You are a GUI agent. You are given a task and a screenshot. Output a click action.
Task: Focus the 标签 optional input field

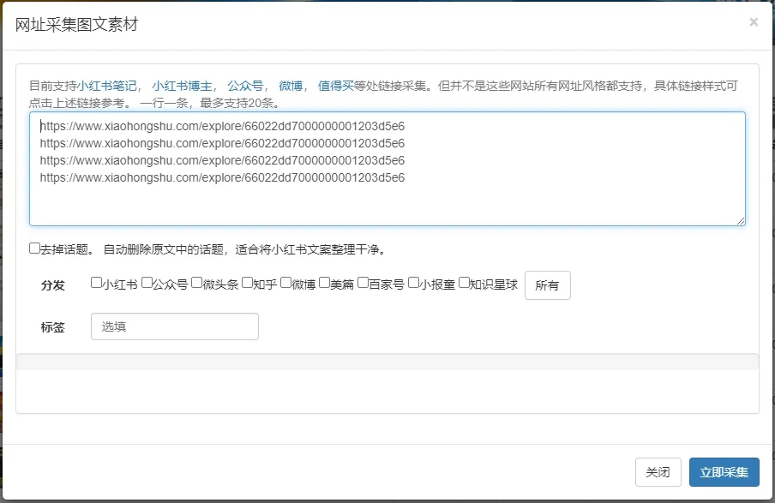coord(175,326)
